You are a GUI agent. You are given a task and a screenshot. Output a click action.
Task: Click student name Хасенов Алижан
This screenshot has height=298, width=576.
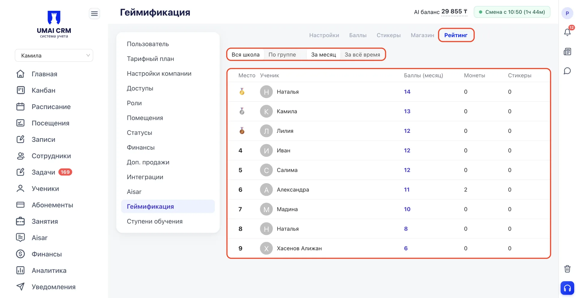point(299,248)
